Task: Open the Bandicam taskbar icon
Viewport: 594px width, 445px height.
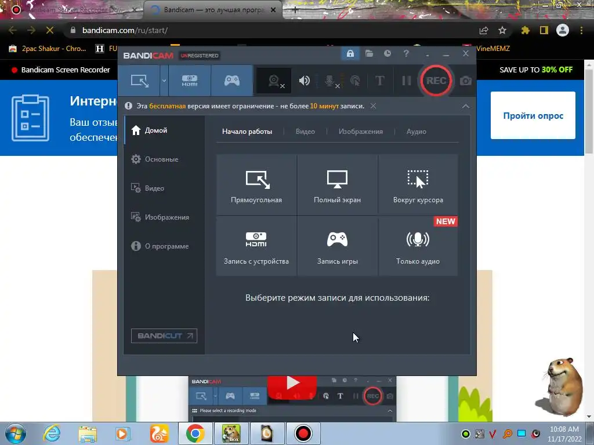Action: coord(303,433)
